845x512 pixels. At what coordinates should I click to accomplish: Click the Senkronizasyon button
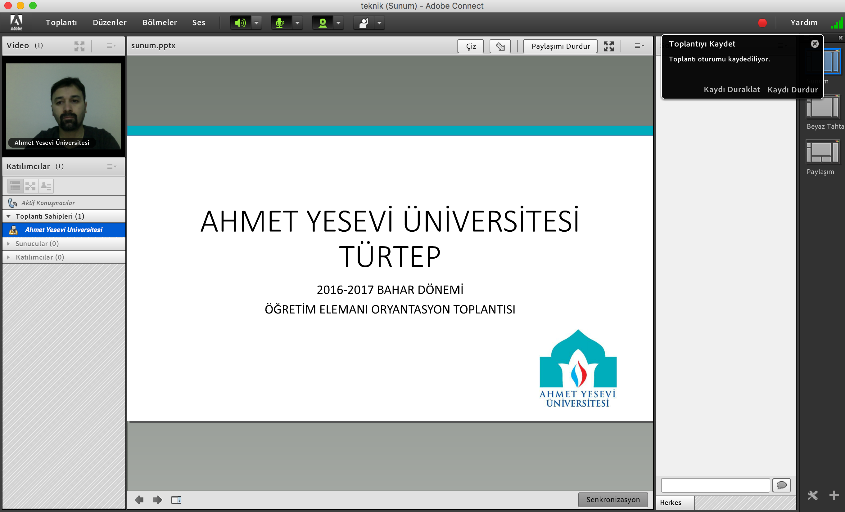click(613, 500)
